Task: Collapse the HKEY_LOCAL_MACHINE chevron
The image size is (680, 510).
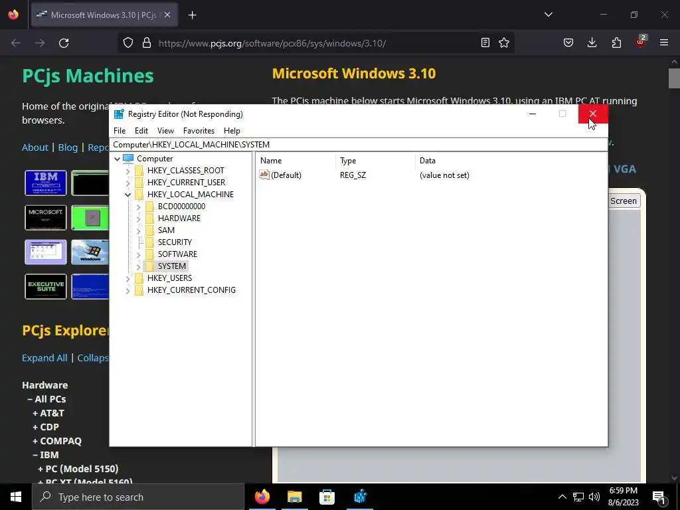Action: click(x=128, y=195)
